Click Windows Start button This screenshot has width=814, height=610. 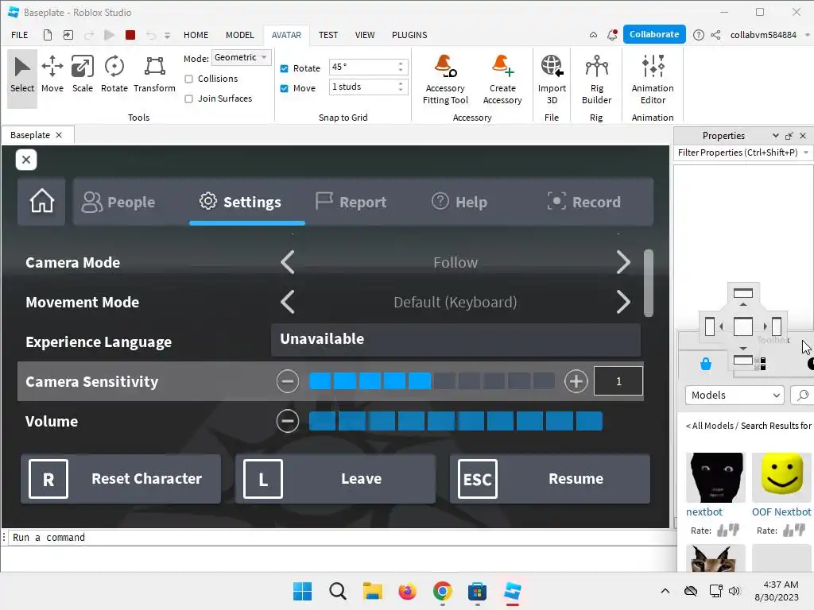pos(303,591)
